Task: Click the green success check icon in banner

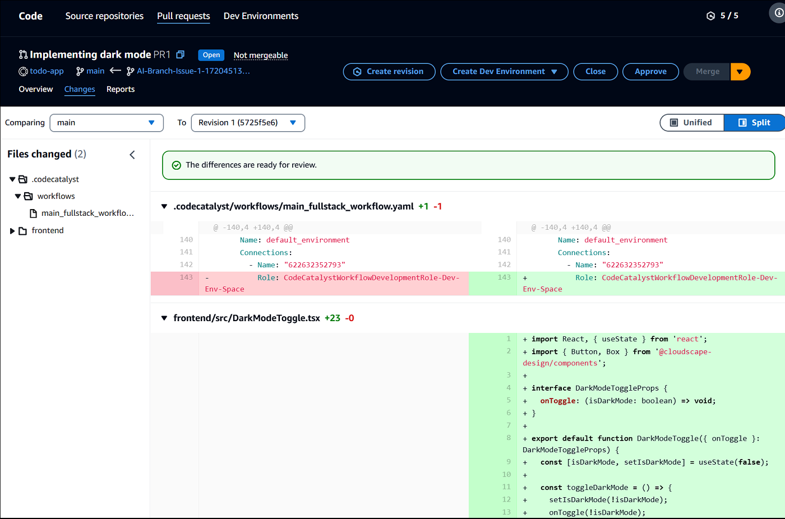Action: point(177,165)
